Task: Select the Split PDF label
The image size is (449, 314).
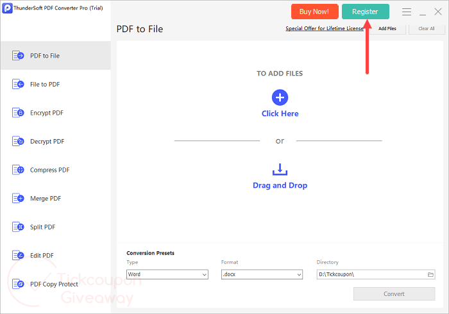Action: [x=43, y=227]
